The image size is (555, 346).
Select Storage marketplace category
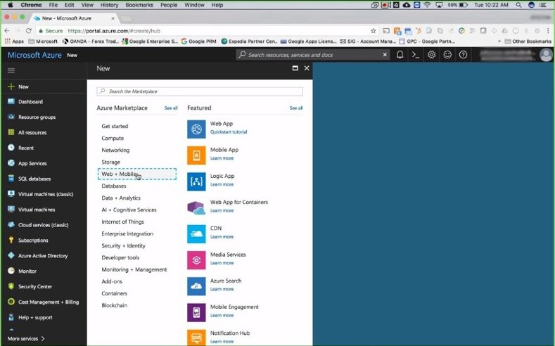pyautogui.click(x=110, y=162)
